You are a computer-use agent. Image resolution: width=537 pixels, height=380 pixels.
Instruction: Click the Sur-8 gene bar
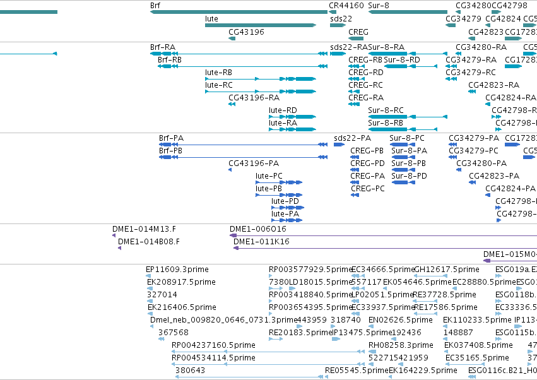(408, 12)
